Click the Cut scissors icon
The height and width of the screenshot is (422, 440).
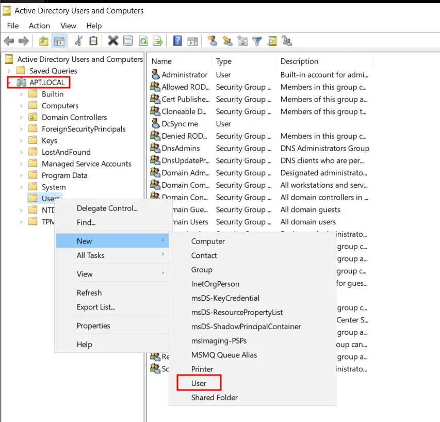click(x=79, y=41)
